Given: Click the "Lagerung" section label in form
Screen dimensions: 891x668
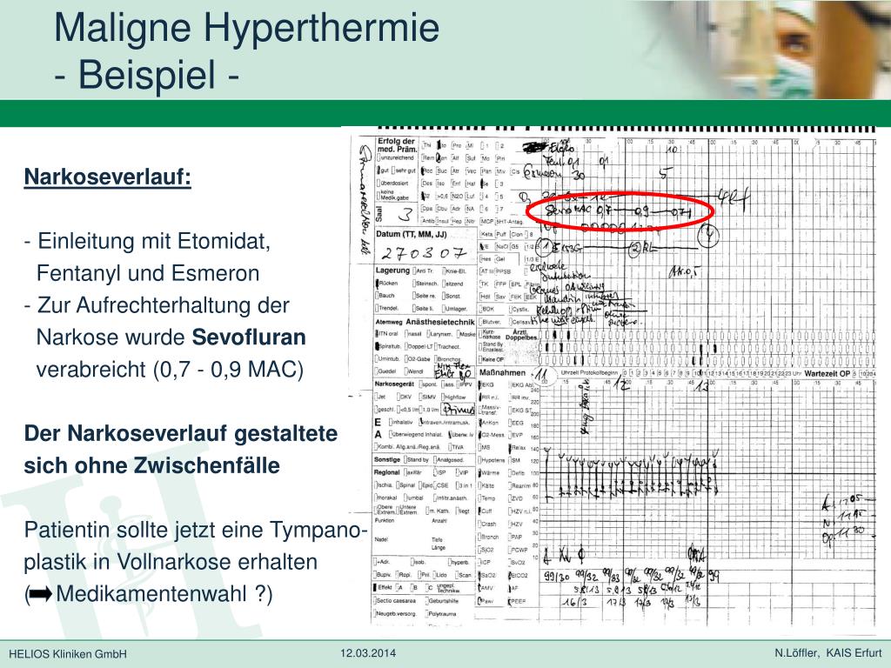Looking at the screenshot, I should click(392, 271).
